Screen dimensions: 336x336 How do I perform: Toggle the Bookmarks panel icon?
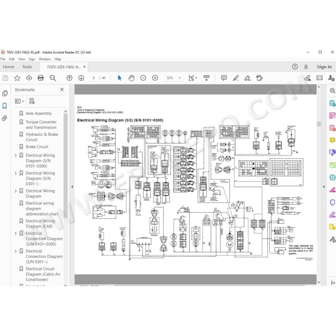tap(4, 106)
